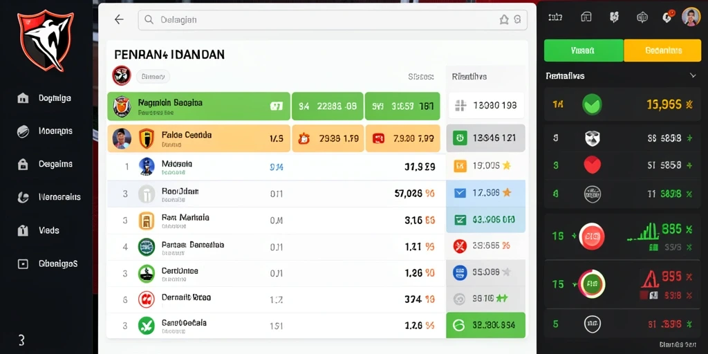708x354 pixels.
Task: Click the back arrow beside the search bar
Action: (119, 19)
